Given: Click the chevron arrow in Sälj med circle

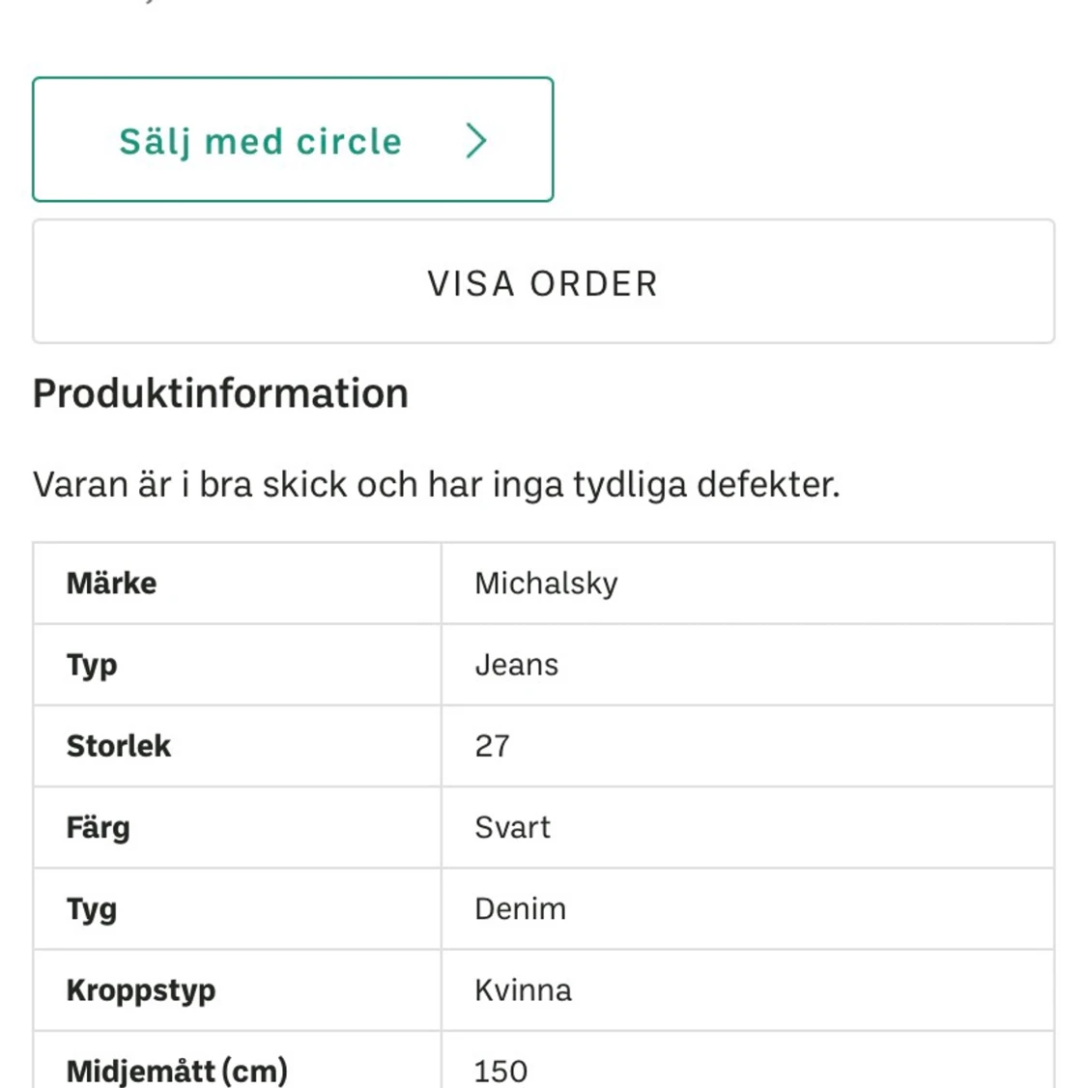Looking at the screenshot, I should 475,140.
